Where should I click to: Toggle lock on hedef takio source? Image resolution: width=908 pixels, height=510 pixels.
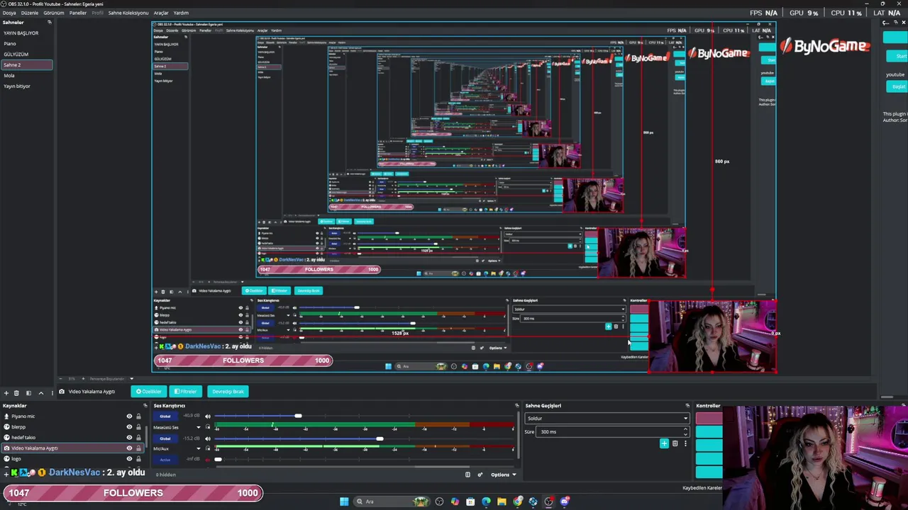click(x=138, y=438)
